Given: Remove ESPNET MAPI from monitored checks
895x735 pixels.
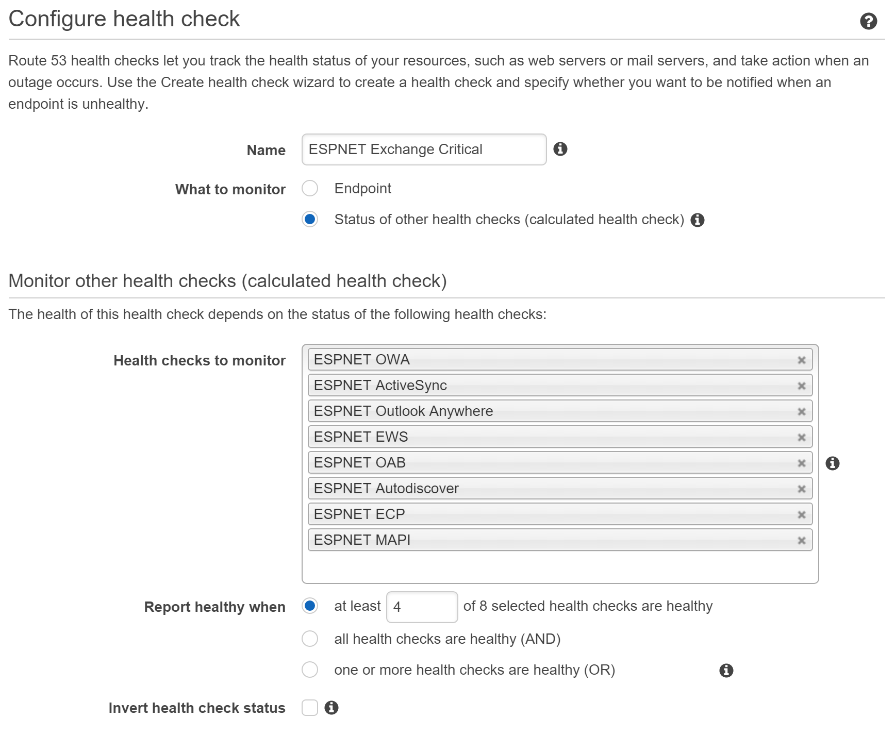Looking at the screenshot, I should click(802, 540).
